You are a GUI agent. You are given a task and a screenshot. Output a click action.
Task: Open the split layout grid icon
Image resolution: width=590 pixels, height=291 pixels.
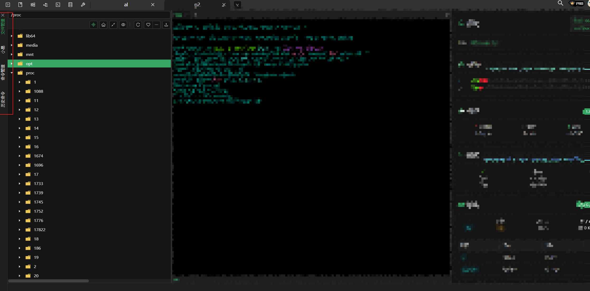[33, 5]
